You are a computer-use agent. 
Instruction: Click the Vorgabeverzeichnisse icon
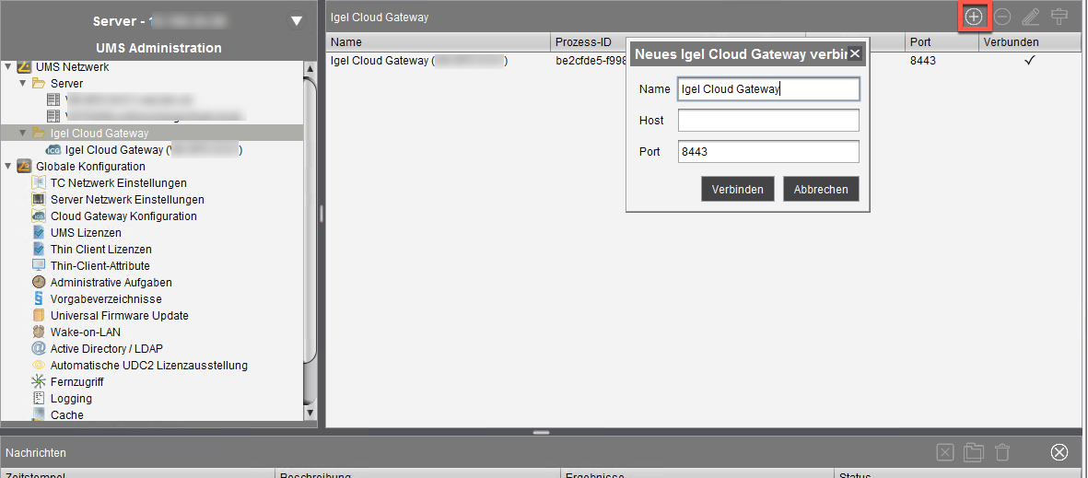[39, 299]
